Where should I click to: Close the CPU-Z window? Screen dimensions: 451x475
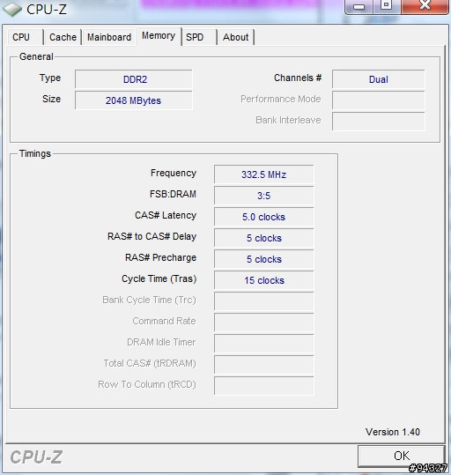tap(425, 6)
